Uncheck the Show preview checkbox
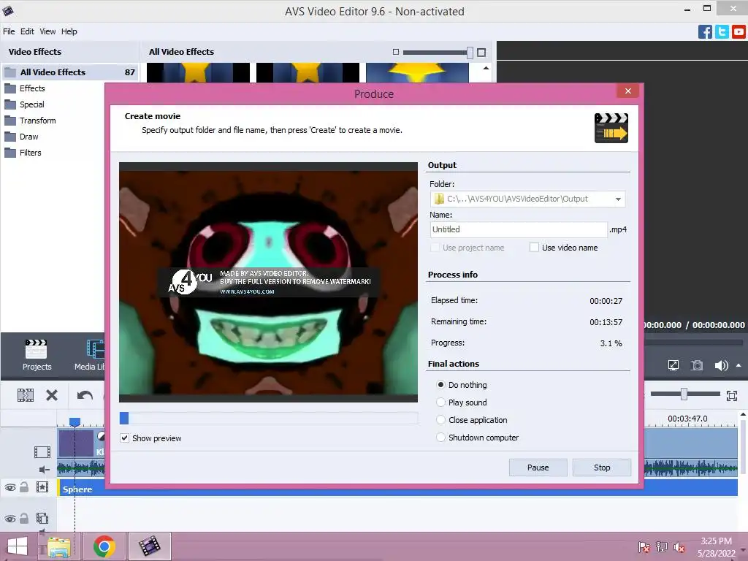 pos(124,438)
